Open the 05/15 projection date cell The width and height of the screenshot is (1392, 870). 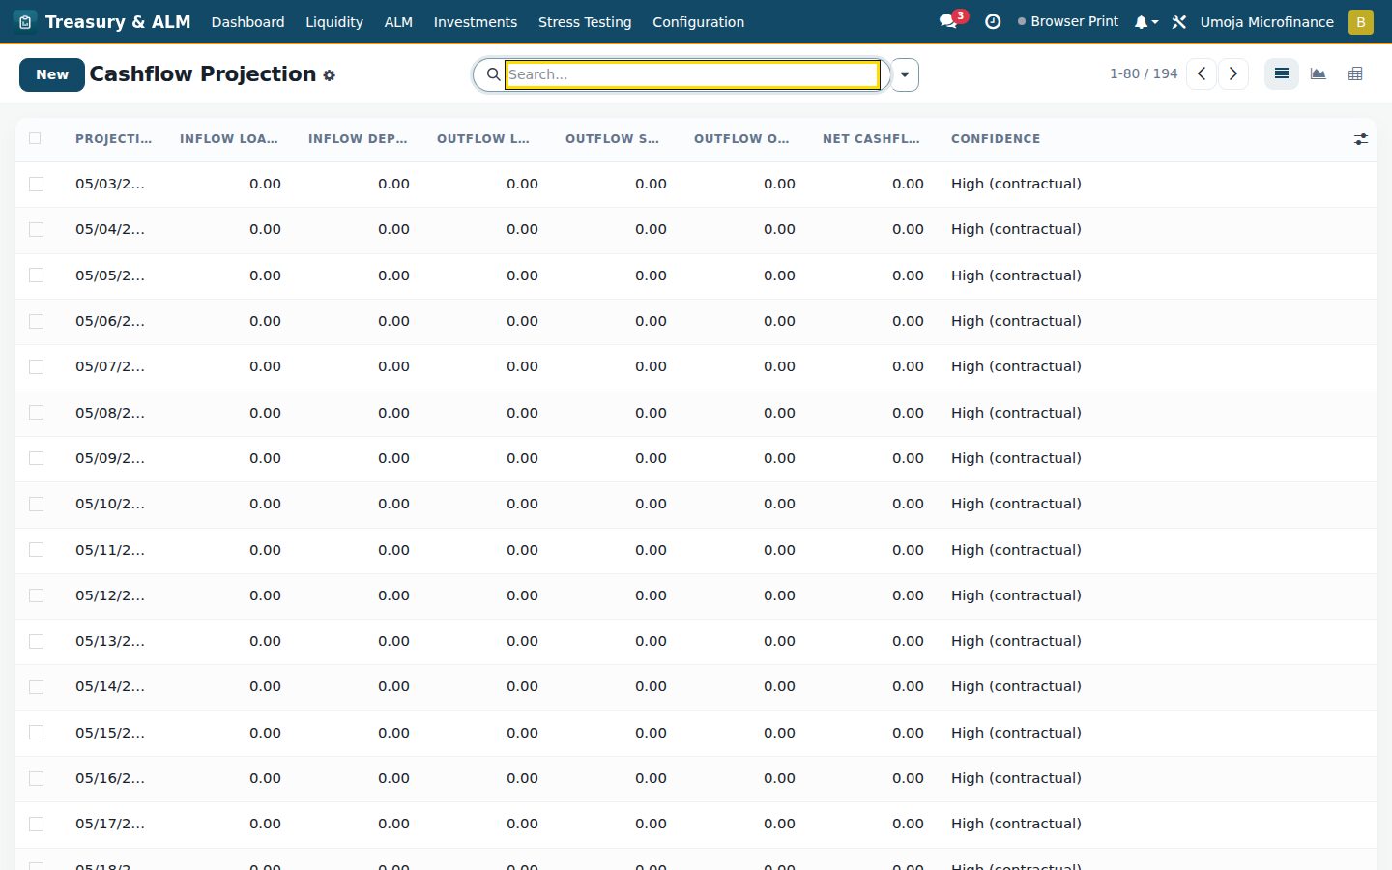110,733
